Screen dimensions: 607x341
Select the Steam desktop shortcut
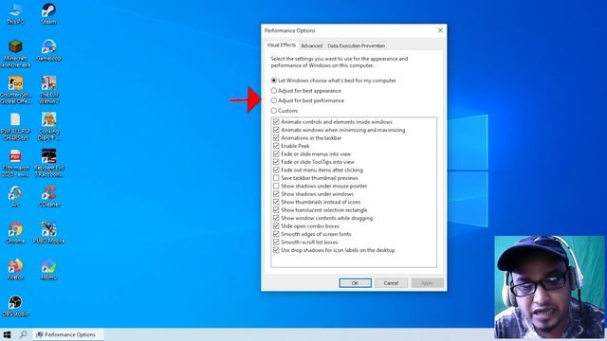(48, 14)
